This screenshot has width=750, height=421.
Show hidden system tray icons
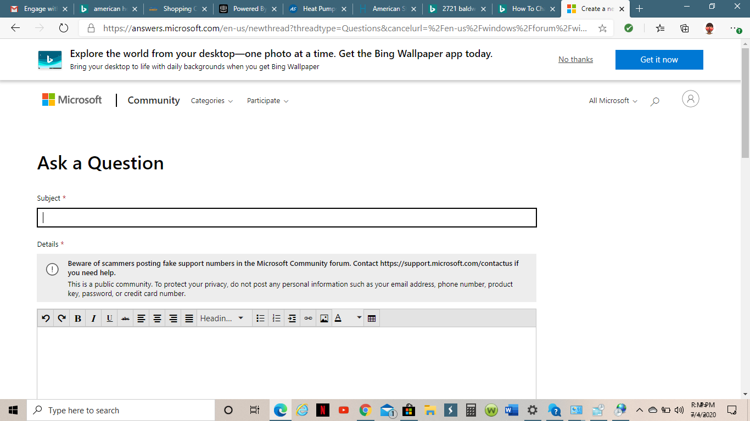(639, 410)
